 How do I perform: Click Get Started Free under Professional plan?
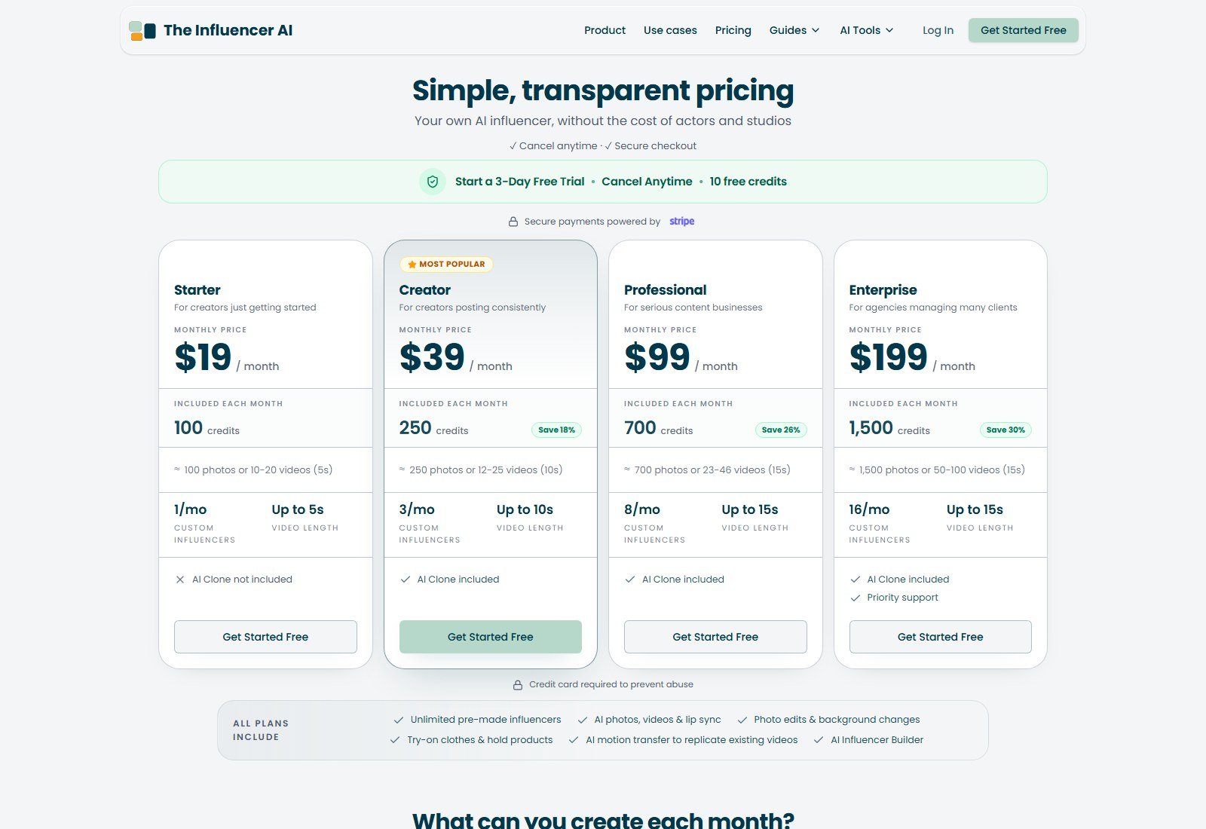tap(715, 637)
